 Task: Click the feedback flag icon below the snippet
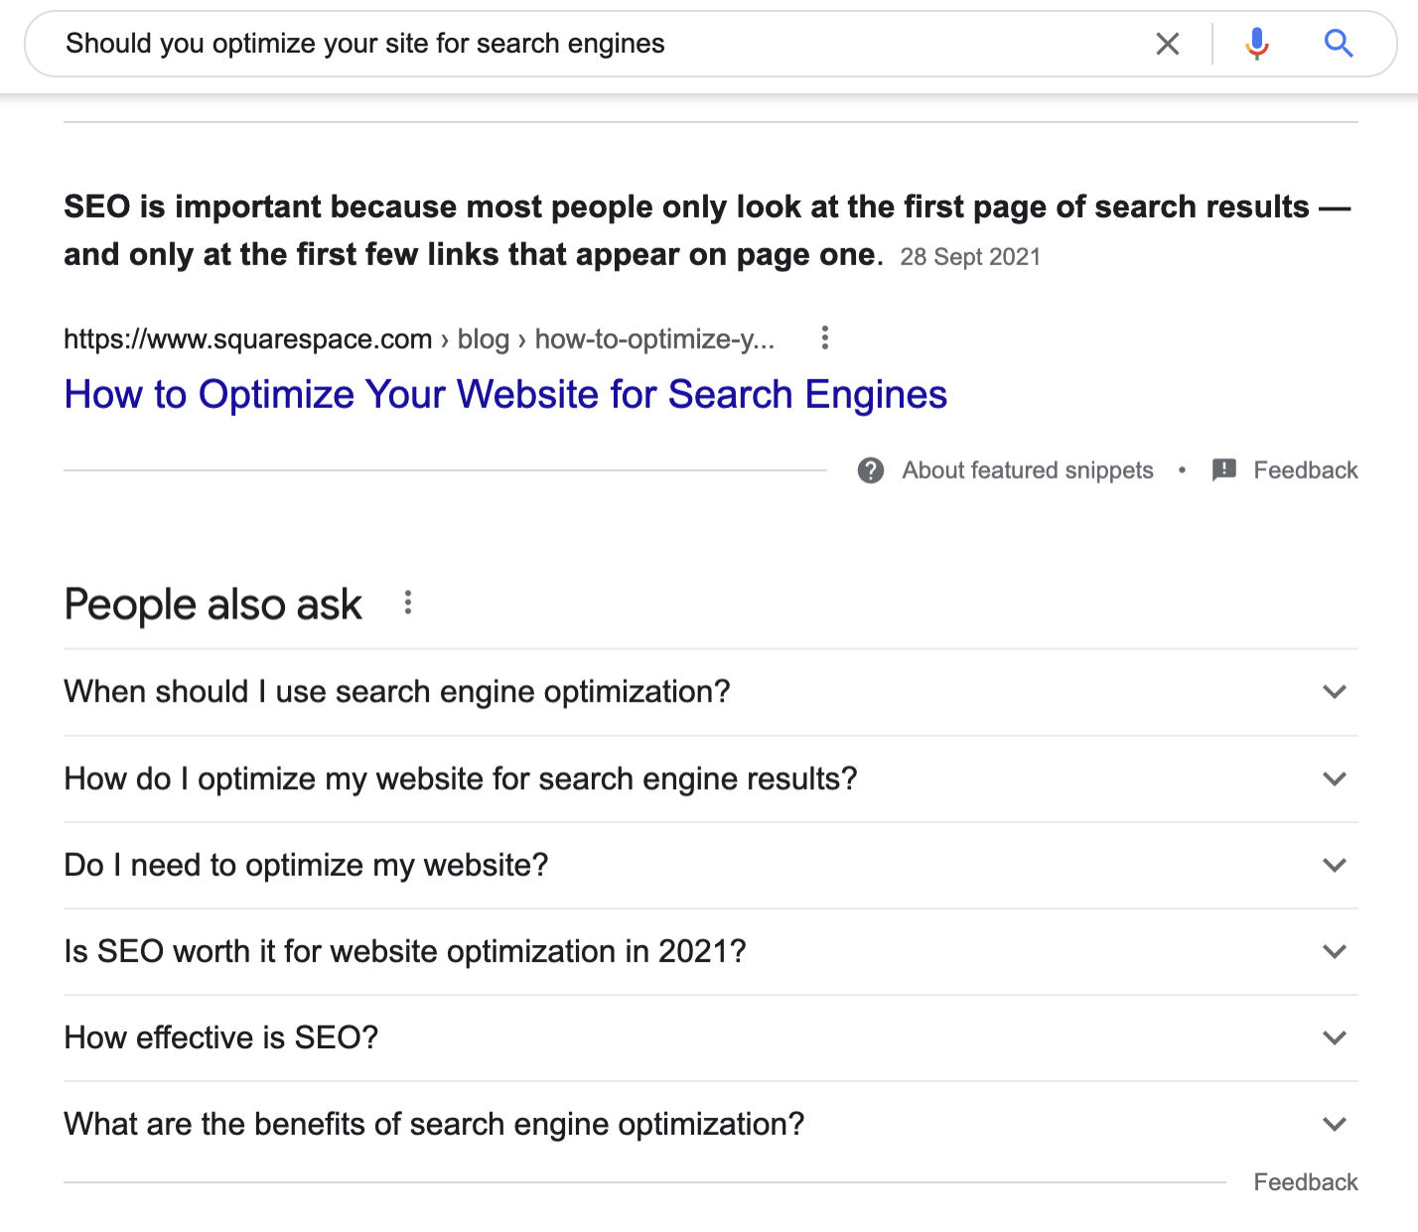click(1224, 470)
